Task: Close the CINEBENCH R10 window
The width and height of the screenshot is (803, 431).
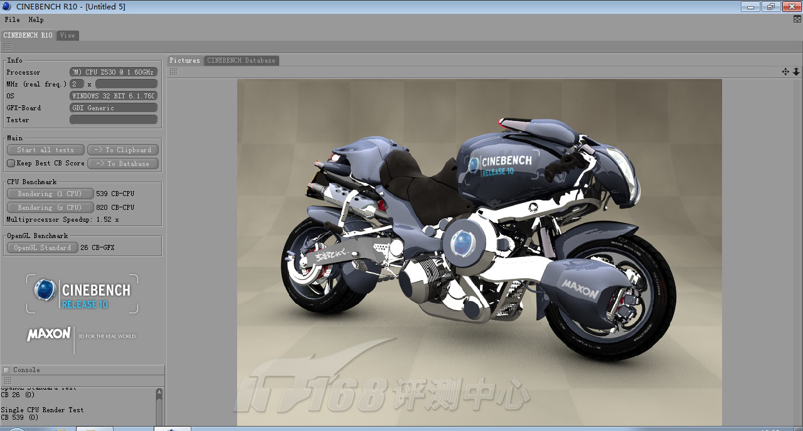Action: coord(791,7)
